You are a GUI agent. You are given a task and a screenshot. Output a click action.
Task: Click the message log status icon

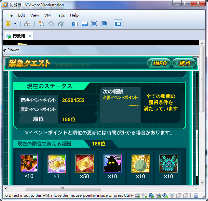pyautogui.click(x=196, y=195)
